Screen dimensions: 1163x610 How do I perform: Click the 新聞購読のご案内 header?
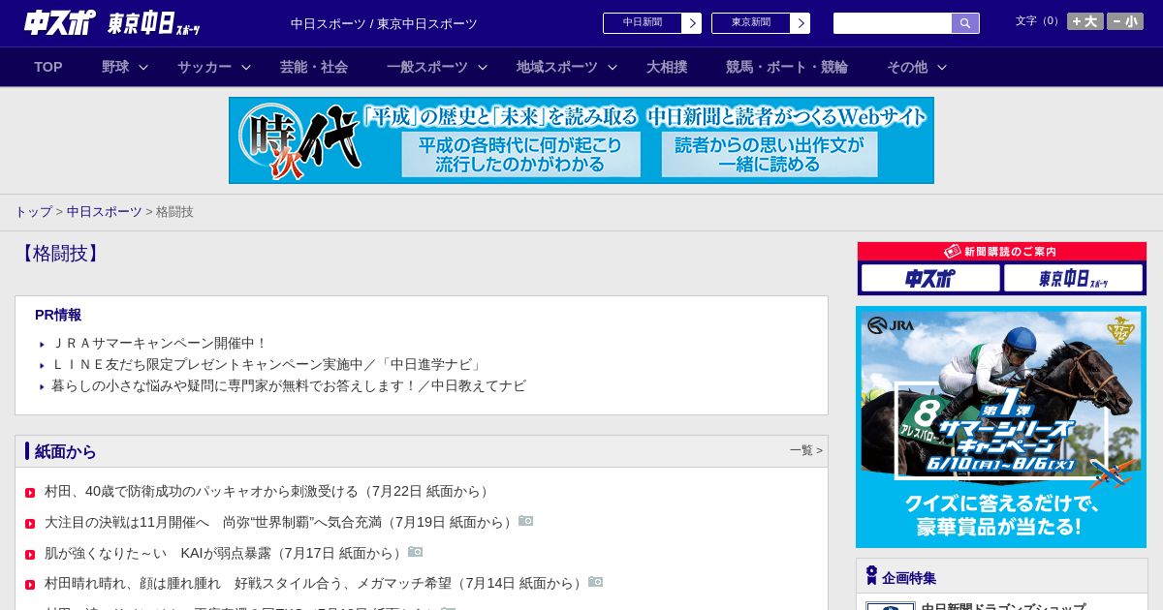[1002, 251]
